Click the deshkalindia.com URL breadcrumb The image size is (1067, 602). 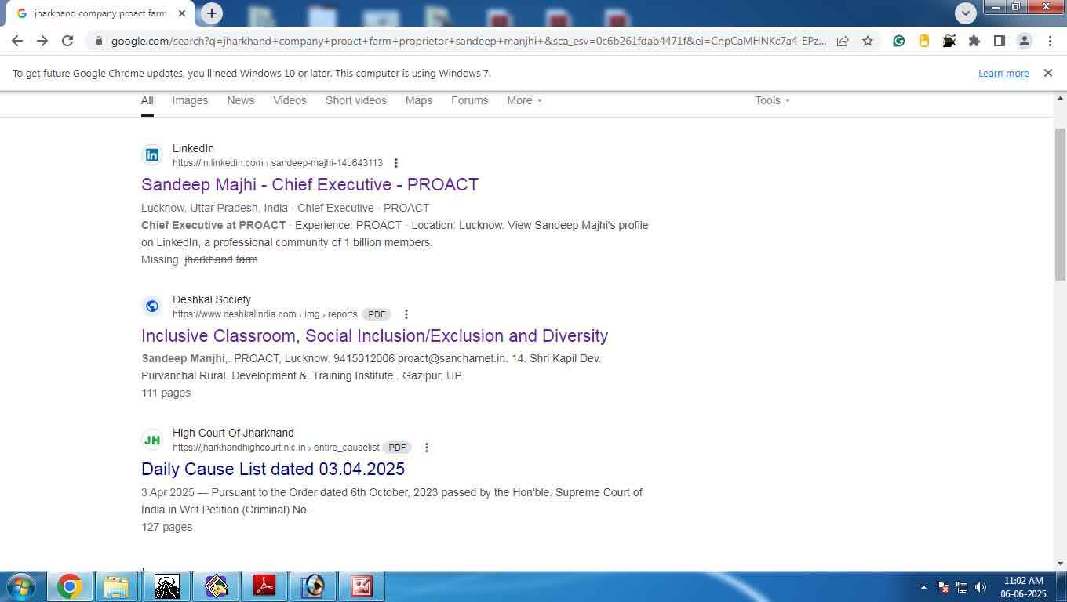(264, 314)
